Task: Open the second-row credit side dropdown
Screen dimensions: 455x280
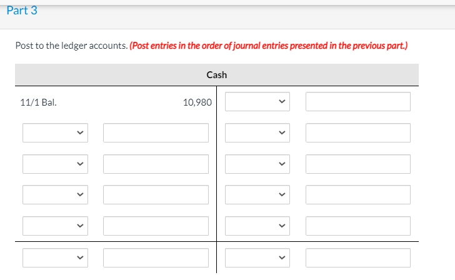Action: pos(257,132)
